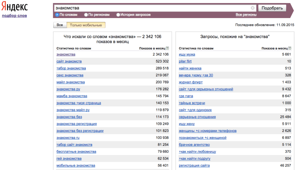This screenshot has width=295, height=170.
Task: Open the табор знакомства link
Action: pyautogui.click(x=71, y=68)
